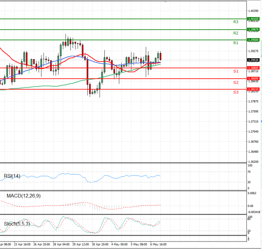This screenshot has width=262, height=249.
Task: Click the 1.37875 price axis value
Action: pos(253,102)
